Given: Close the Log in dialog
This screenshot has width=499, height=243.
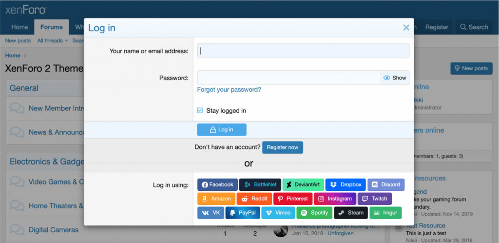Looking at the screenshot, I should (x=406, y=28).
